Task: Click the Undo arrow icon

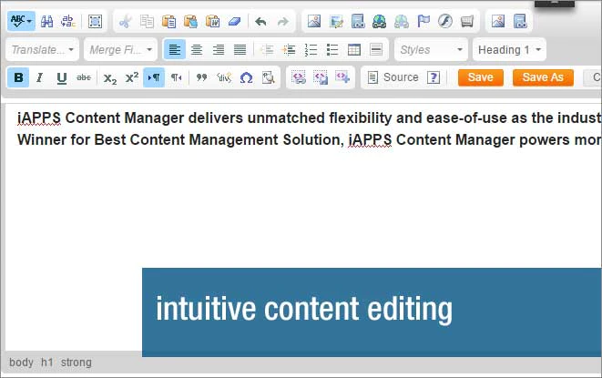Action: coord(260,21)
